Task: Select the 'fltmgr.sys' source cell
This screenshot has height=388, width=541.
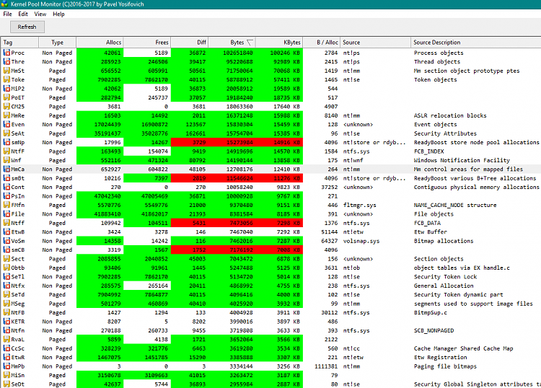Action: pos(359,206)
